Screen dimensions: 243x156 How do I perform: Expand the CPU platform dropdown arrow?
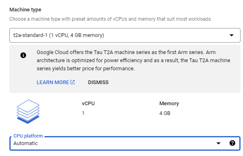coord(219,143)
